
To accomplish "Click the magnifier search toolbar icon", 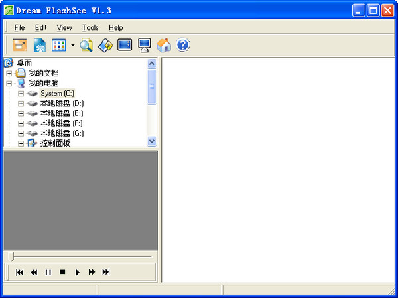I will (86, 45).
